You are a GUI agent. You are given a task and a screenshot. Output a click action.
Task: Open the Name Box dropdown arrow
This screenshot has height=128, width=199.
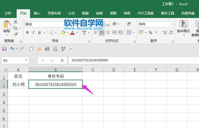tap(26, 60)
